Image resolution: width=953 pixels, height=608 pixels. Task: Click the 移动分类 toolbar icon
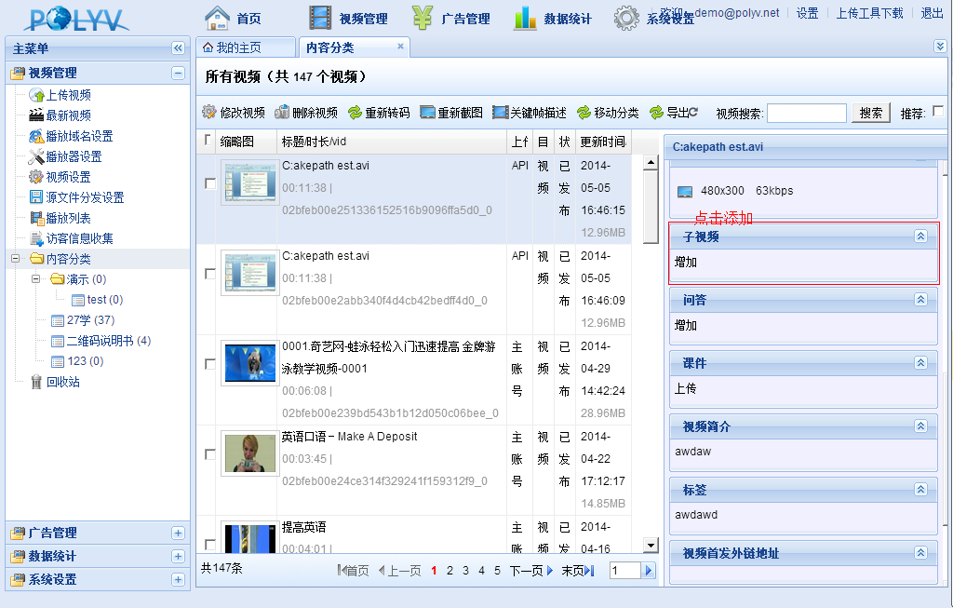[x=584, y=113]
